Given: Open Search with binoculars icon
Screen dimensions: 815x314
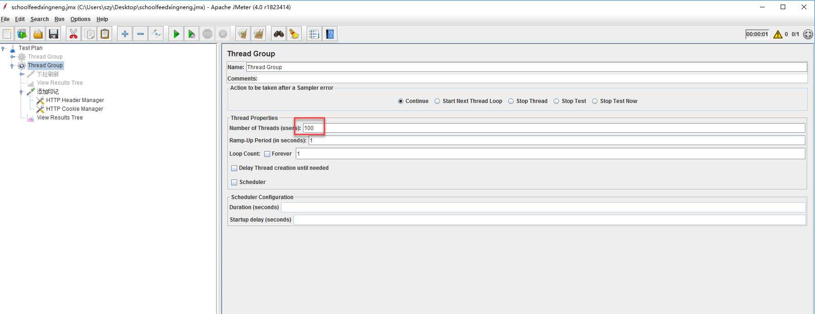Looking at the screenshot, I should 278,34.
